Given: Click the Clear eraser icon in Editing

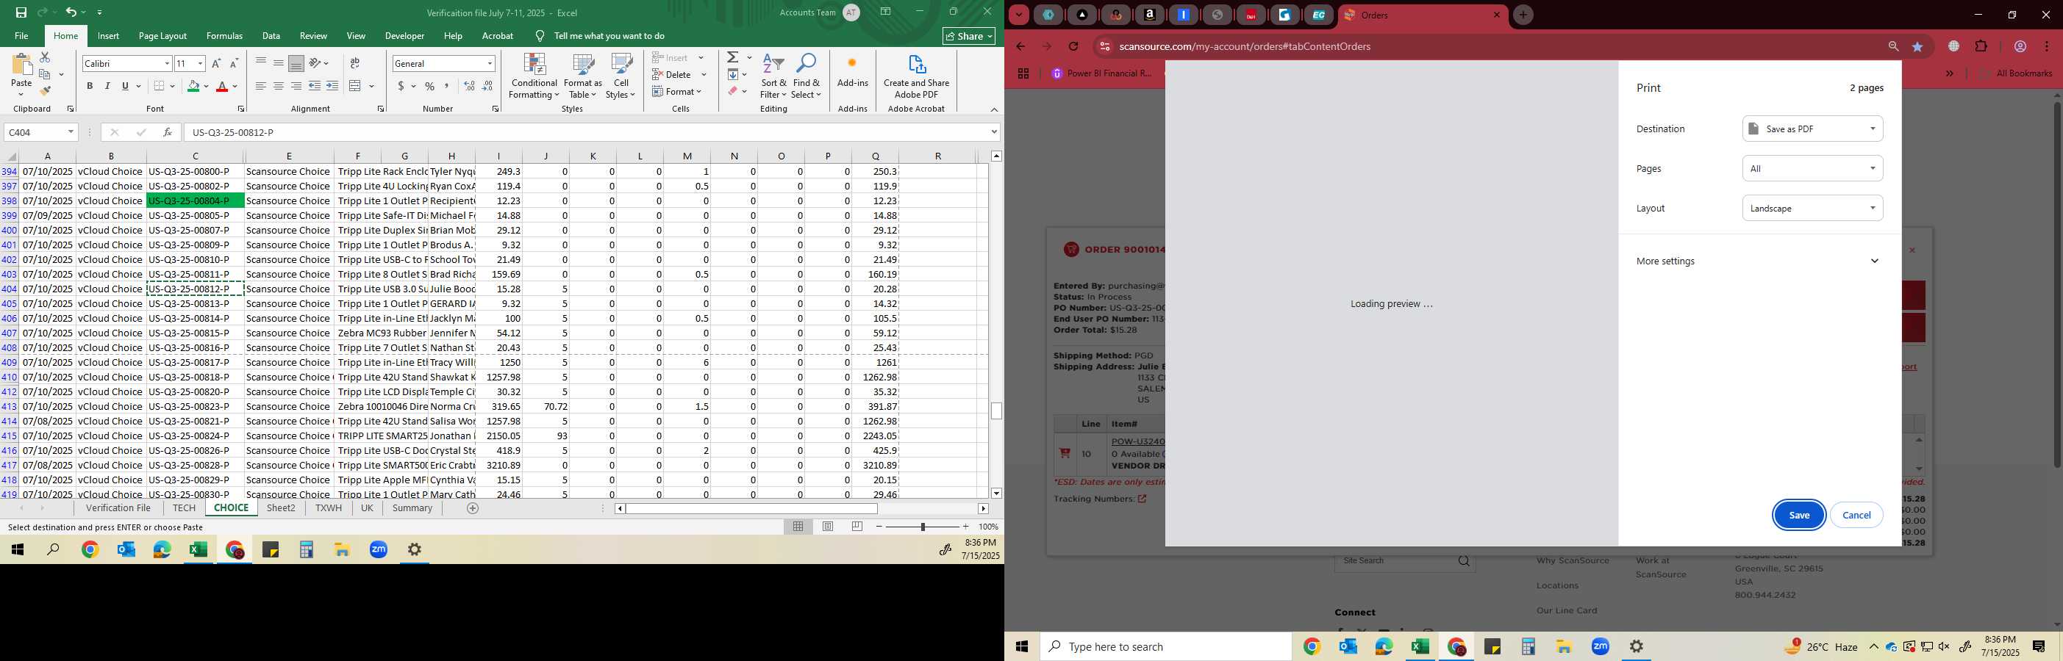Looking at the screenshot, I should (x=733, y=91).
